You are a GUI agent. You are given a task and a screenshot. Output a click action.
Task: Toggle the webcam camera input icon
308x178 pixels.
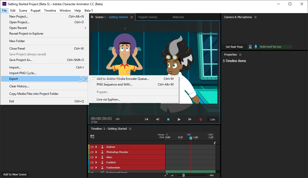tap(250, 47)
